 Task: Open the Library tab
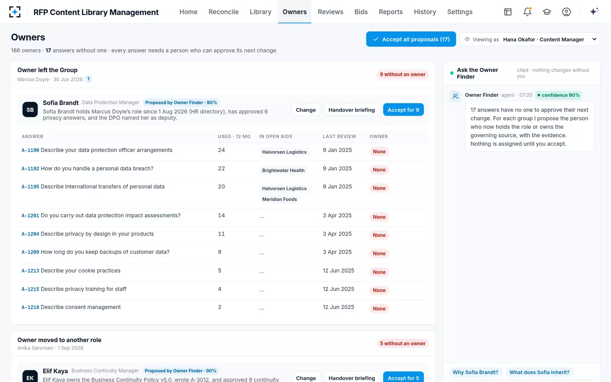(261, 12)
